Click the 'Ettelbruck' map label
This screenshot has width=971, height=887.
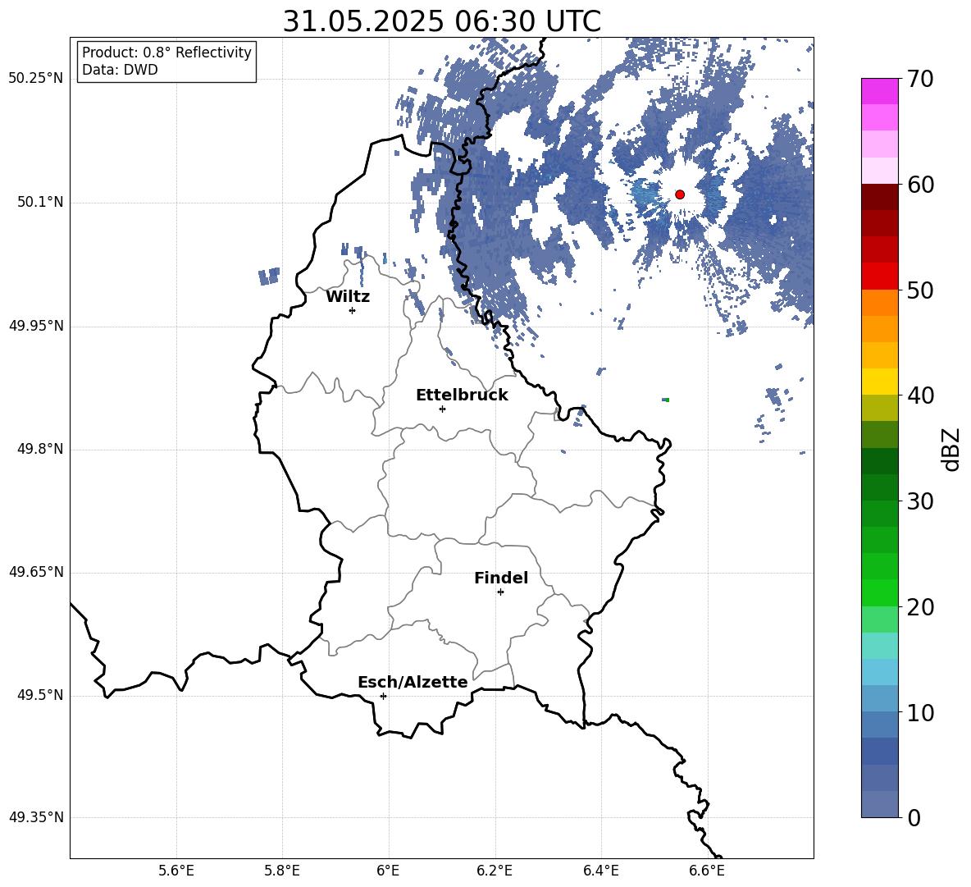462,395
